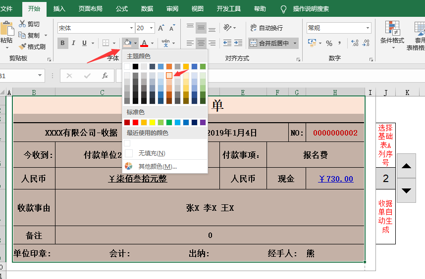Expand the Underline style dropdown arrow
Screen dimensions: 425x279
pyautogui.click(x=93, y=43)
